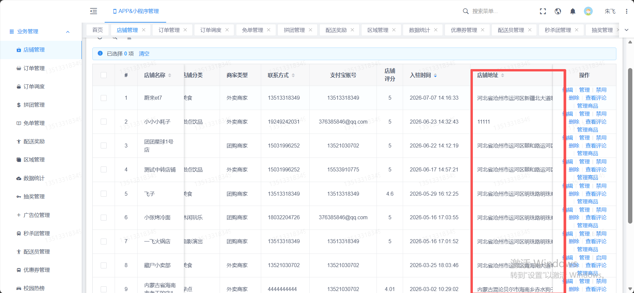Expand the tabs overflow dropdown arrow
634x293 pixels.
(626, 30)
